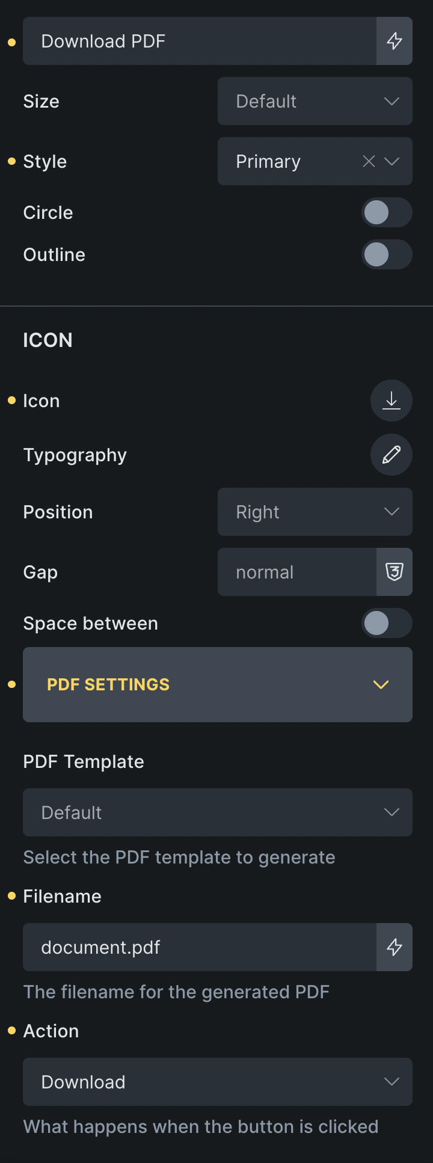Click the ICON section heading
This screenshot has height=1163, width=433.
[48, 340]
